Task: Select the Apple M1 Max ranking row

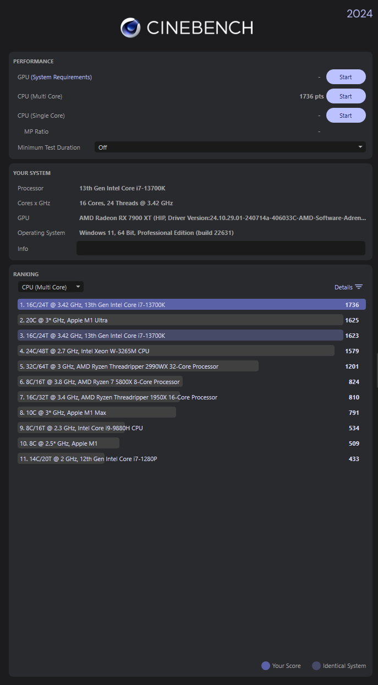Action: pos(191,413)
